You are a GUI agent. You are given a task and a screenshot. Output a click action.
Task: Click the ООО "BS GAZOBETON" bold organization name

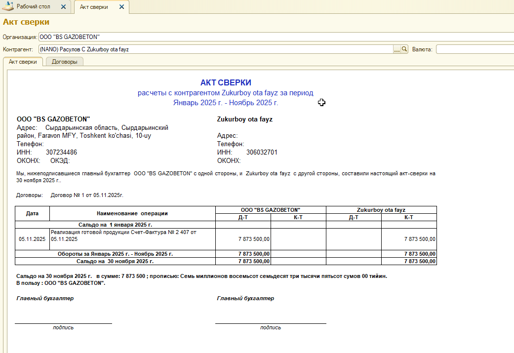point(53,119)
